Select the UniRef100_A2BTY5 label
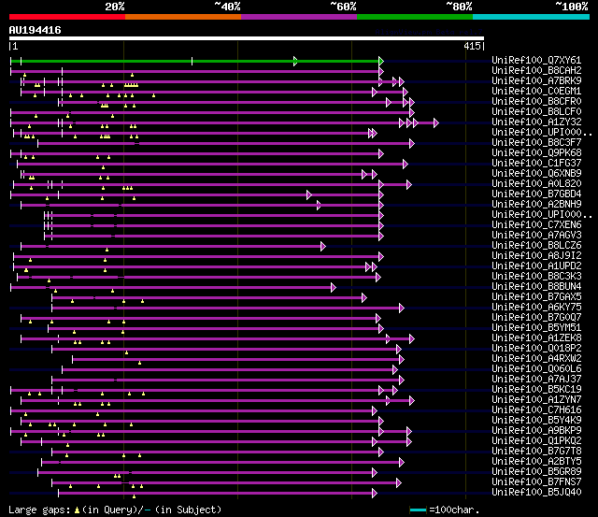The width and height of the screenshot is (598, 517). 536,462
